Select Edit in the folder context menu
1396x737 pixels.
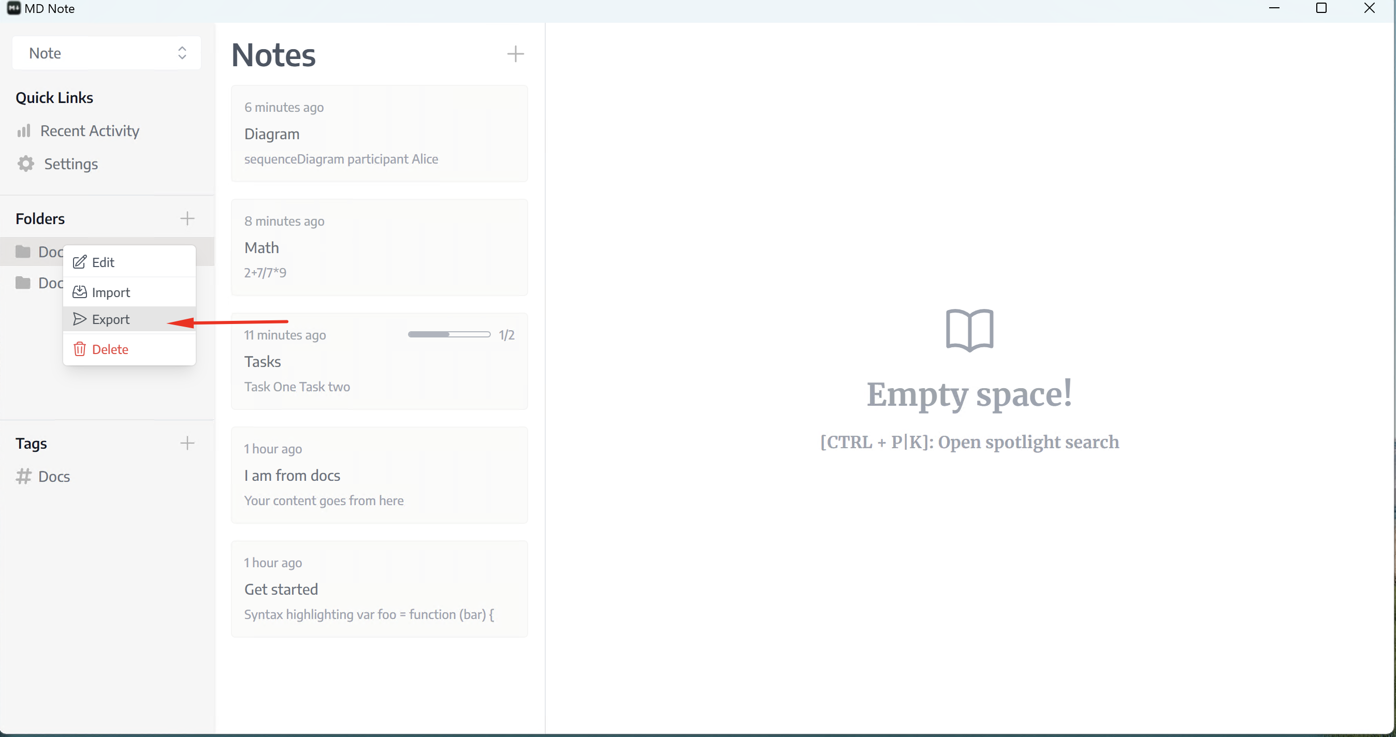[103, 262]
